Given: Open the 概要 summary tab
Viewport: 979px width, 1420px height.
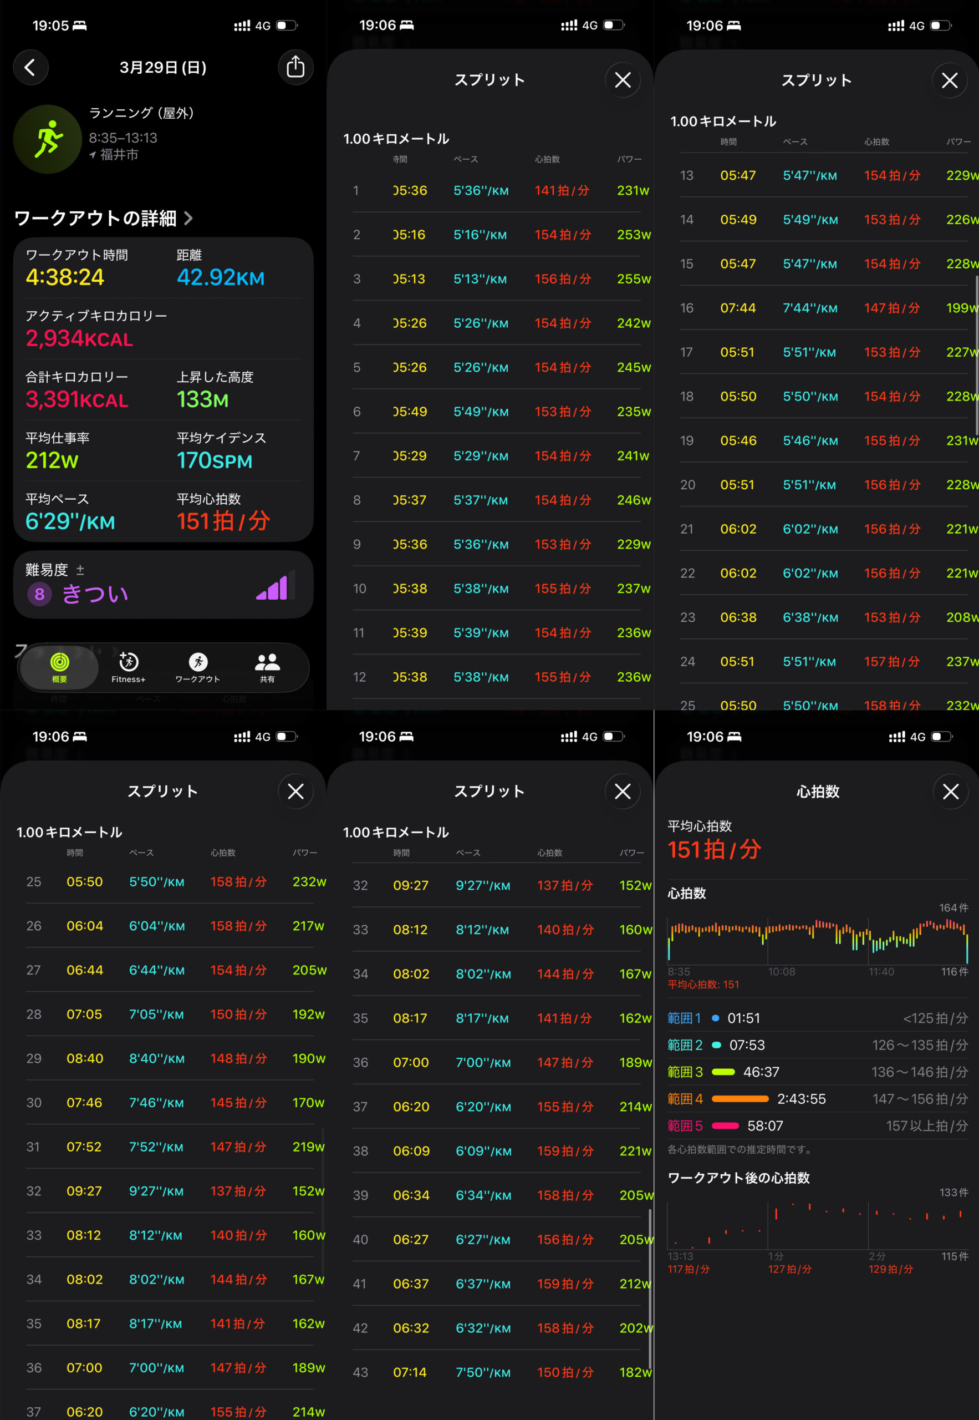Looking at the screenshot, I should pyautogui.click(x=59, y=667).
